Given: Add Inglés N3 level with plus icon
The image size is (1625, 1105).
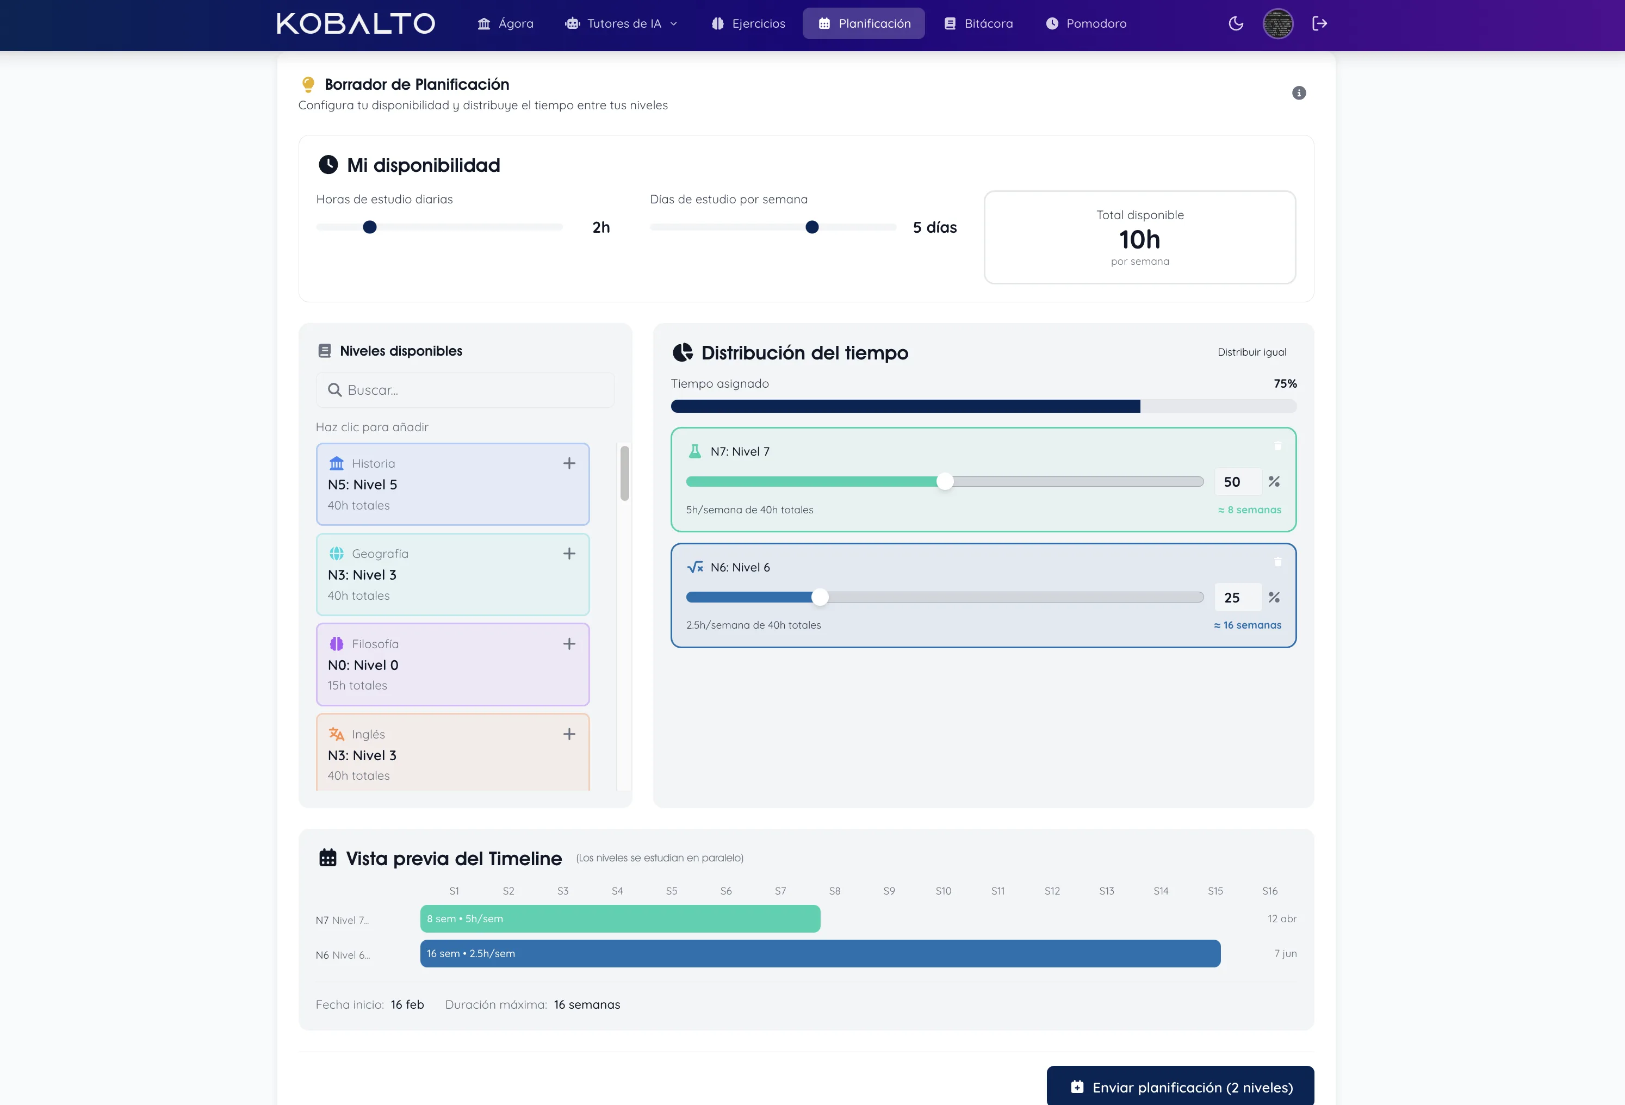Looking at the screenshot, I should [x=569, y=734].
